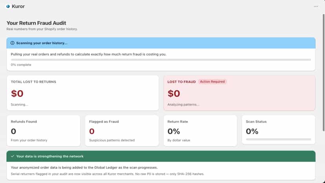This screenshot has width=325, height=183.
Task: Click the $0 value under Lost to Fraud
Action: [x=174, y=93]
